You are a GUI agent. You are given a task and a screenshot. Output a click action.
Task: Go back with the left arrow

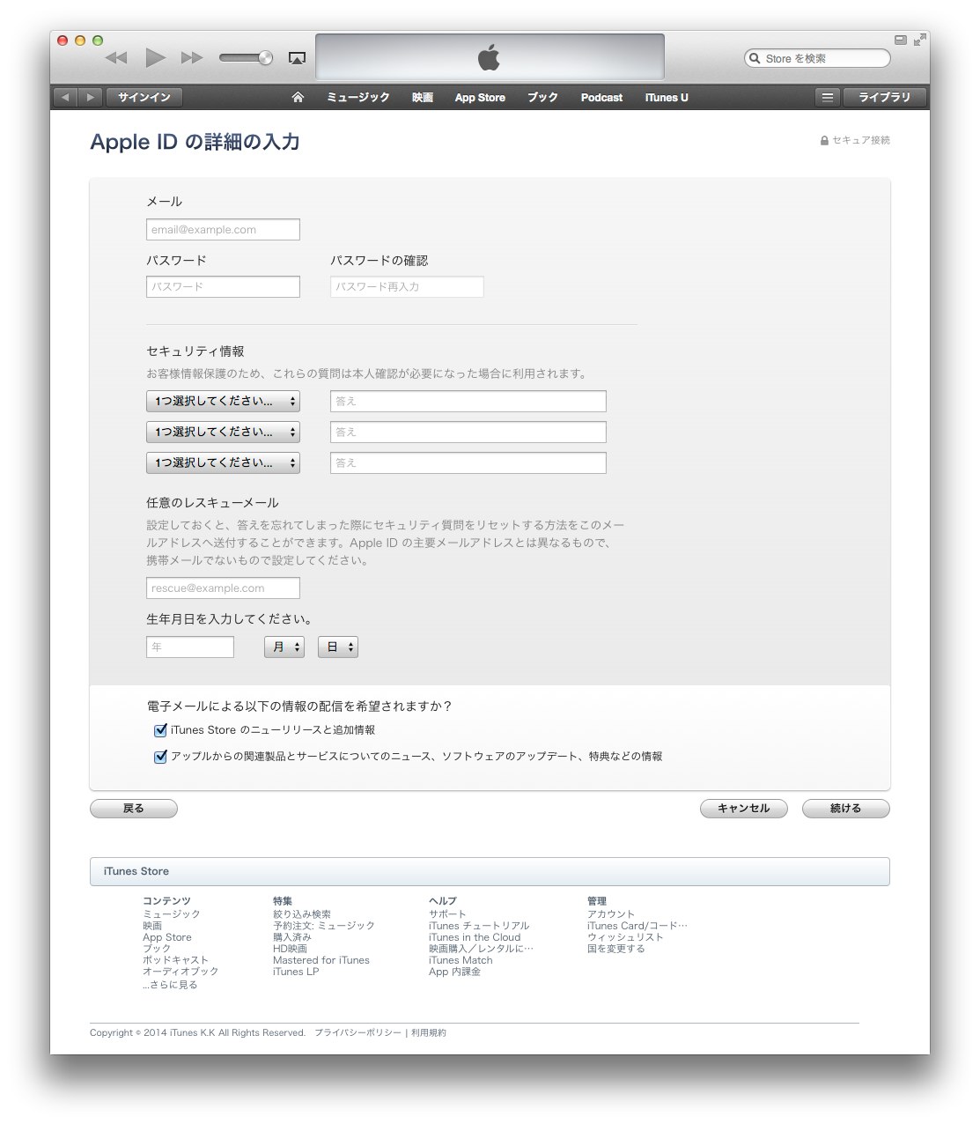click(65, 97)
